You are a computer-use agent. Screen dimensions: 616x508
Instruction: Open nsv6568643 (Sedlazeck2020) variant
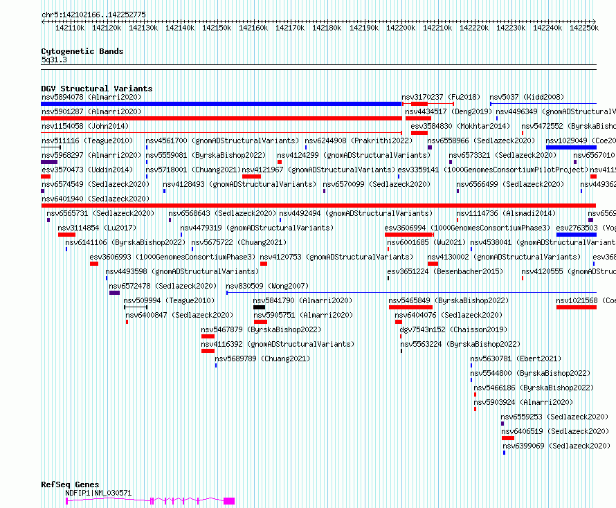222,213
